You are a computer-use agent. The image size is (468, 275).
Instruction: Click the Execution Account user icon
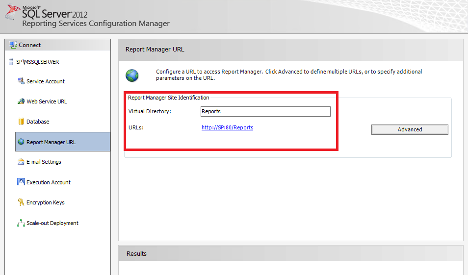(x=21, y=182)
